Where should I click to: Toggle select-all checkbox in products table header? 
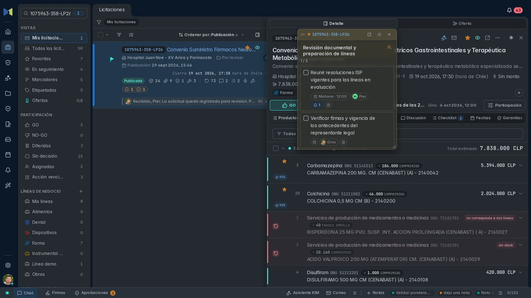(x=276, y=148)
